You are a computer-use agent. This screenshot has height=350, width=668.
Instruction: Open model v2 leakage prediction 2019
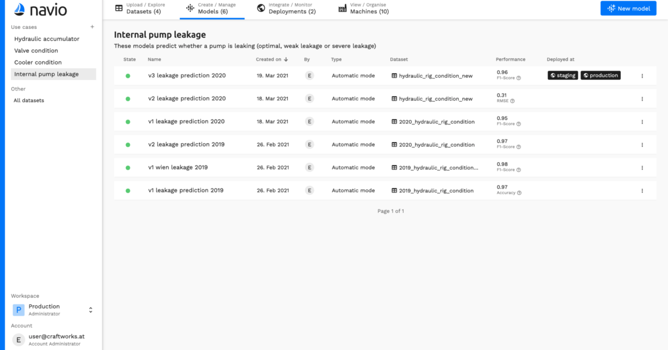(186, 144)
